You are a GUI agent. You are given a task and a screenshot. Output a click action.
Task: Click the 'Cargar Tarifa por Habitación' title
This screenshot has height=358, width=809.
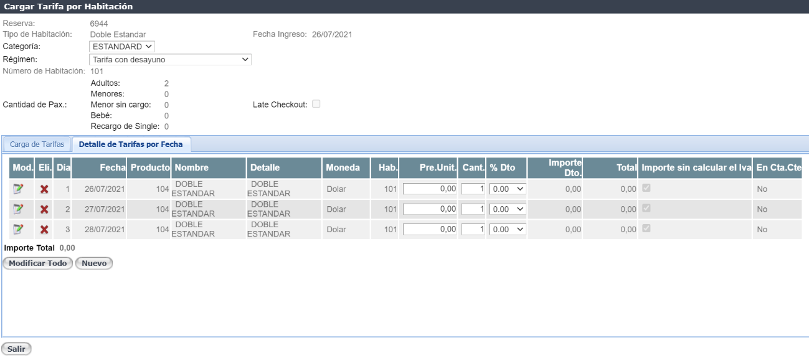[x=69, y=6]
